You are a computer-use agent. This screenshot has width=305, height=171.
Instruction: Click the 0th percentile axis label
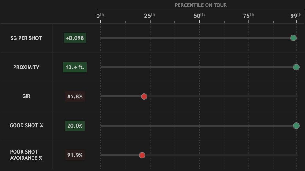[x=100, y=16]
